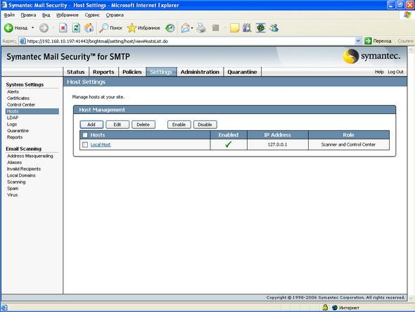Toggle the select-all Hosts header checkbox
Screen dimensions: 415x312
tap(85, 135)
